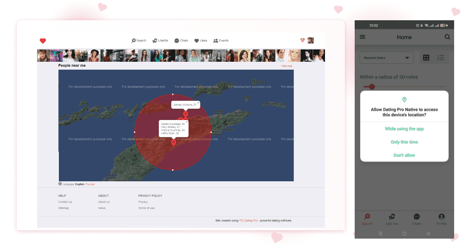Open the News footer link

pos(102,208)
